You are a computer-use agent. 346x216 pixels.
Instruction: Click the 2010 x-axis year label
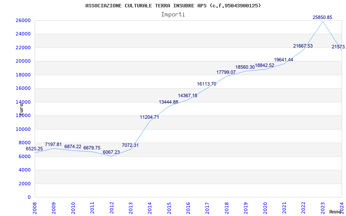coord(73,208)
